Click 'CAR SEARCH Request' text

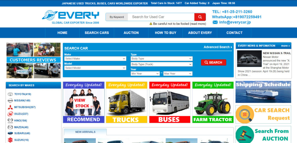tap(272, 114)
